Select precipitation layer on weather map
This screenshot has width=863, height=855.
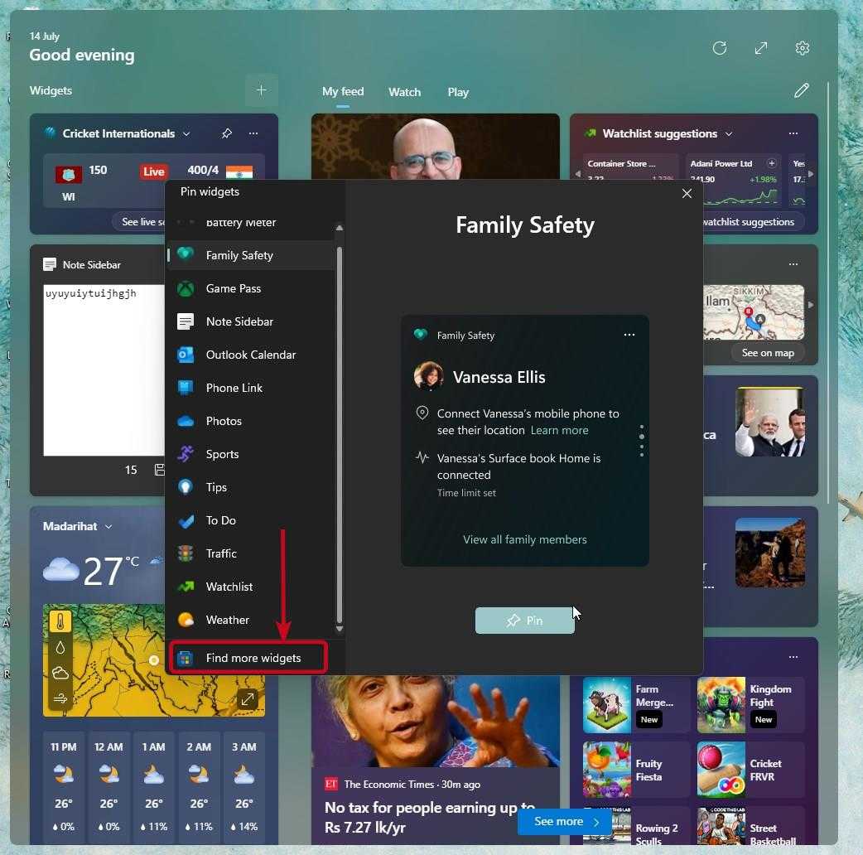tap(60, 647)
